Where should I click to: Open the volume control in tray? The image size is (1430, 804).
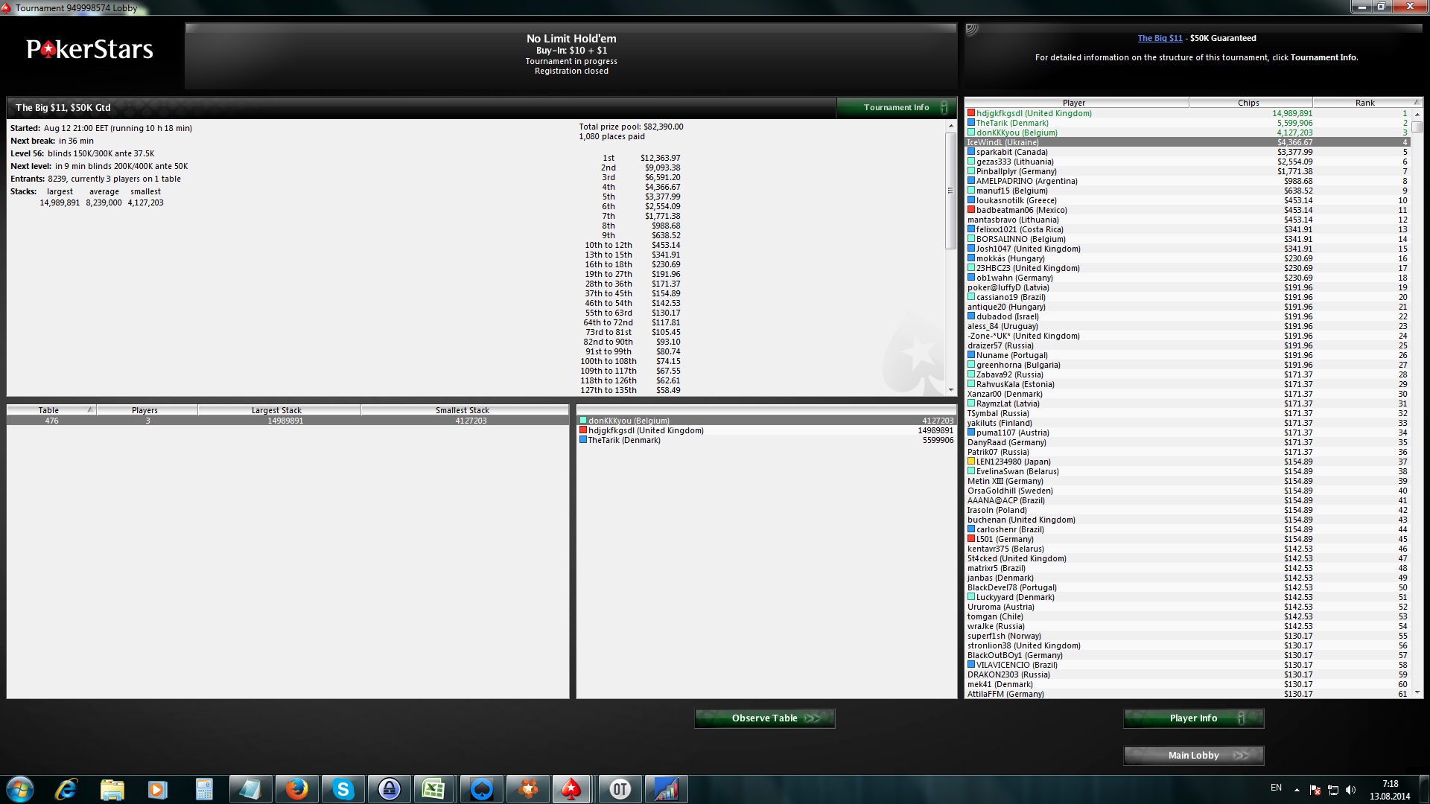coord(1351,790)
